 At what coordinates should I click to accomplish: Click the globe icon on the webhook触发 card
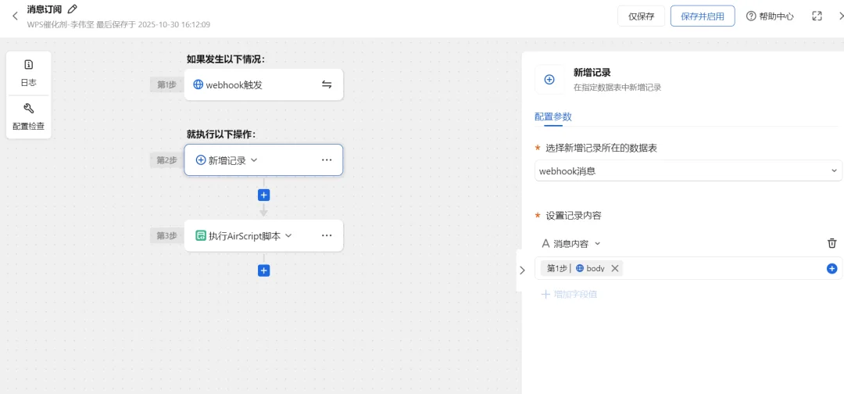click(x=198, y=84)
